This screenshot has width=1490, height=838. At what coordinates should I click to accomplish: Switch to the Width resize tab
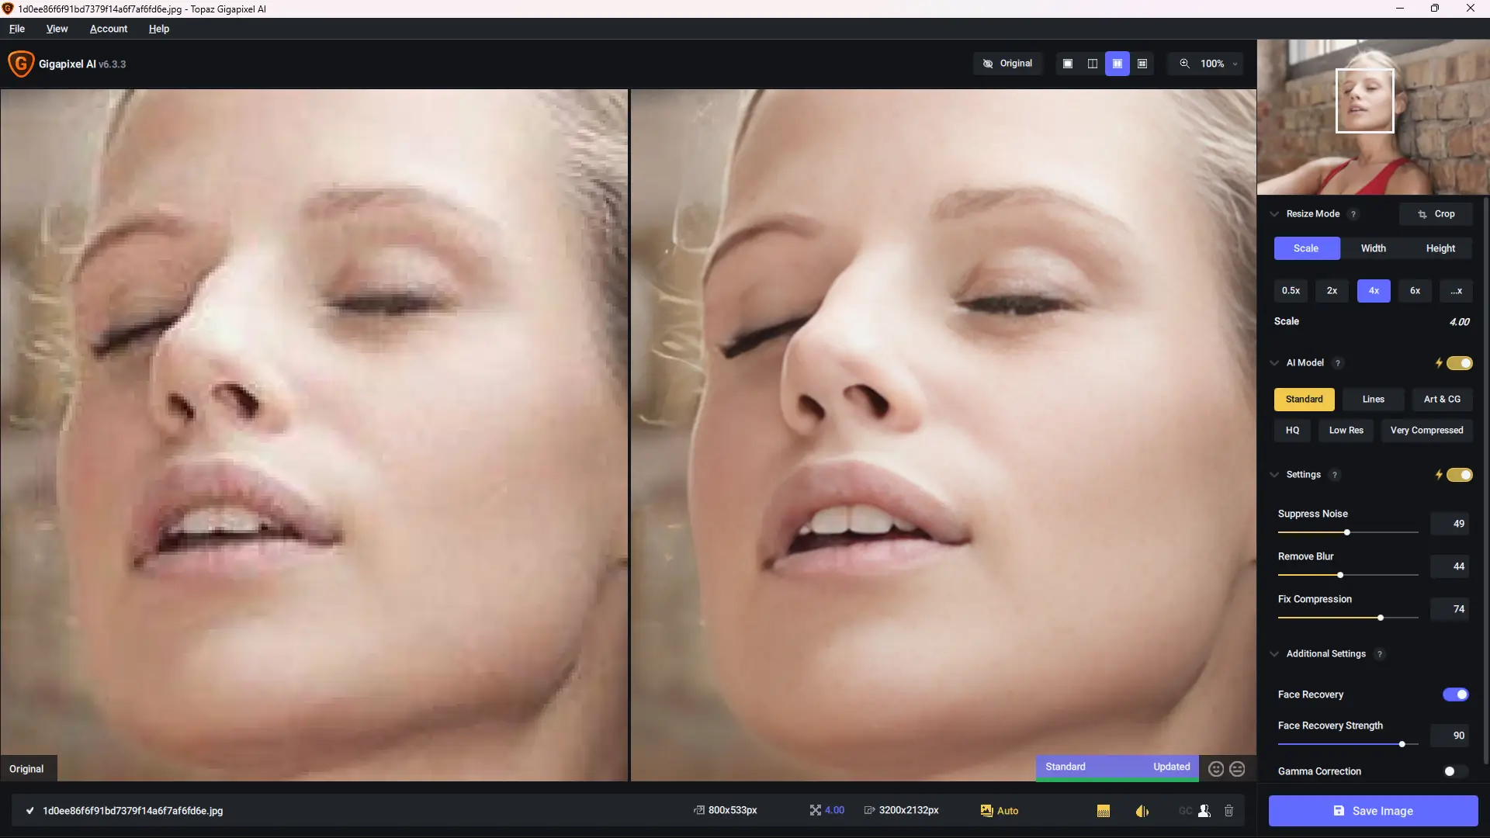[x=1373, y=248]
